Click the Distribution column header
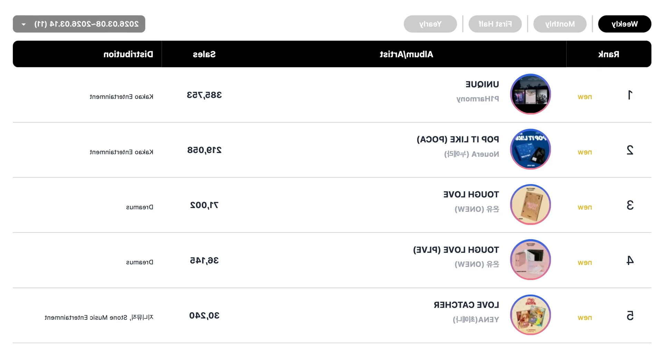 click(128, 54)
